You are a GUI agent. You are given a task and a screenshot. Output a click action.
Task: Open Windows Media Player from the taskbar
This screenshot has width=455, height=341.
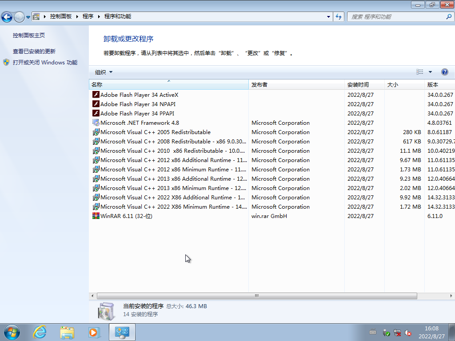[94, 332]
